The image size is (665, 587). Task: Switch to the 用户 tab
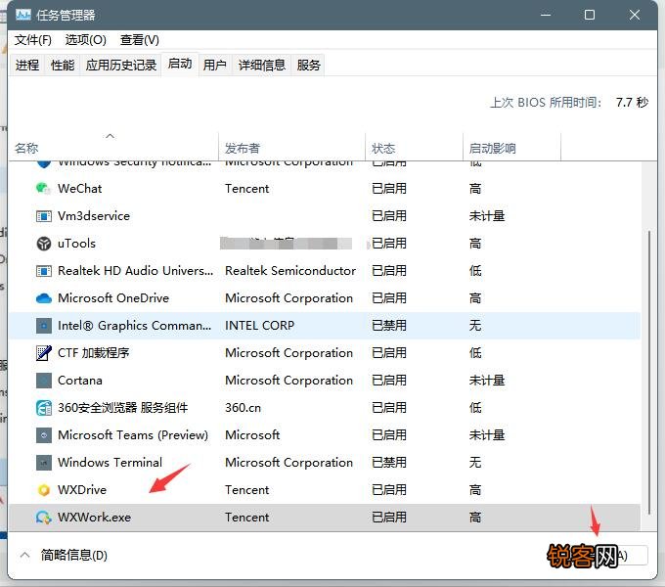214,65
